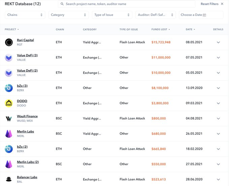Click the calendar icon in date field
229x186 pixels.
click(204, 15)
